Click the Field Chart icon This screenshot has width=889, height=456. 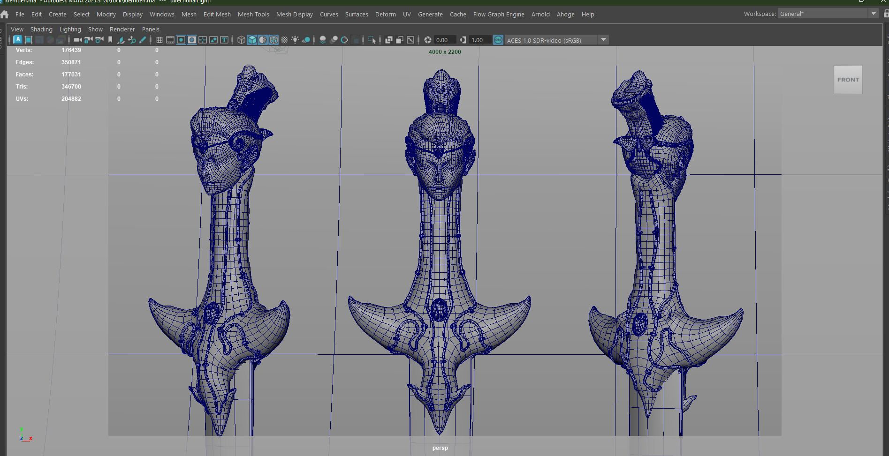pyautogui.click(x=203, y=40)
